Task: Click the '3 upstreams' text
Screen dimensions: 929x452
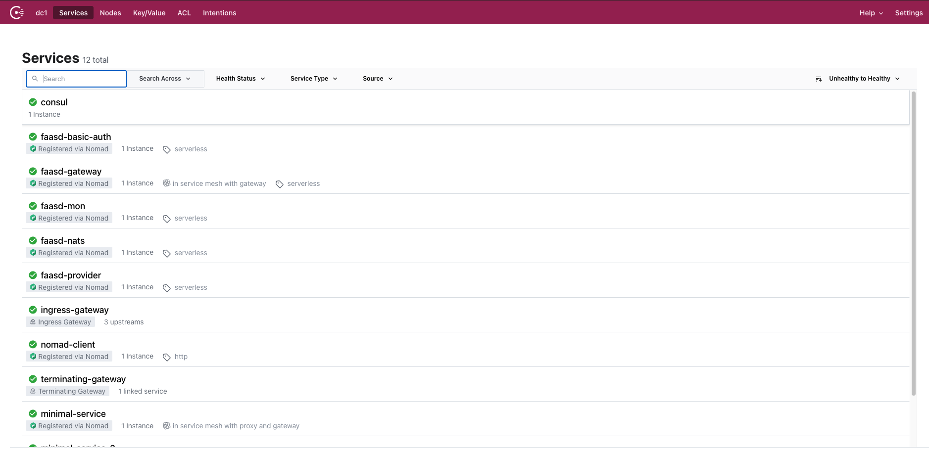Action: pos(124,322)
